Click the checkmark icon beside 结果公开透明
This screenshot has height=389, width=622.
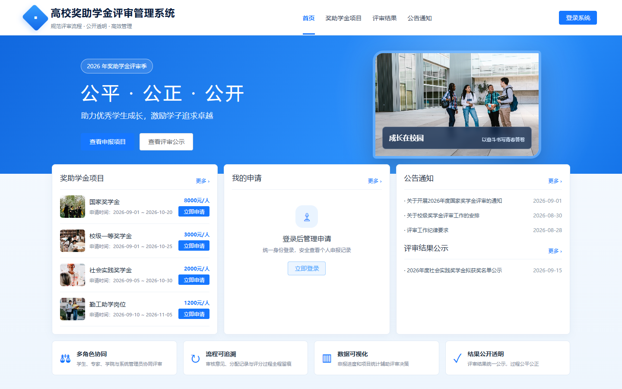457,358
